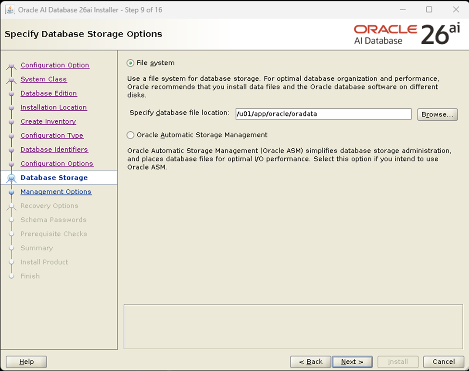Select the File system radio button
The width and height of the screenshot is (469, 371).
coord(130,63)
